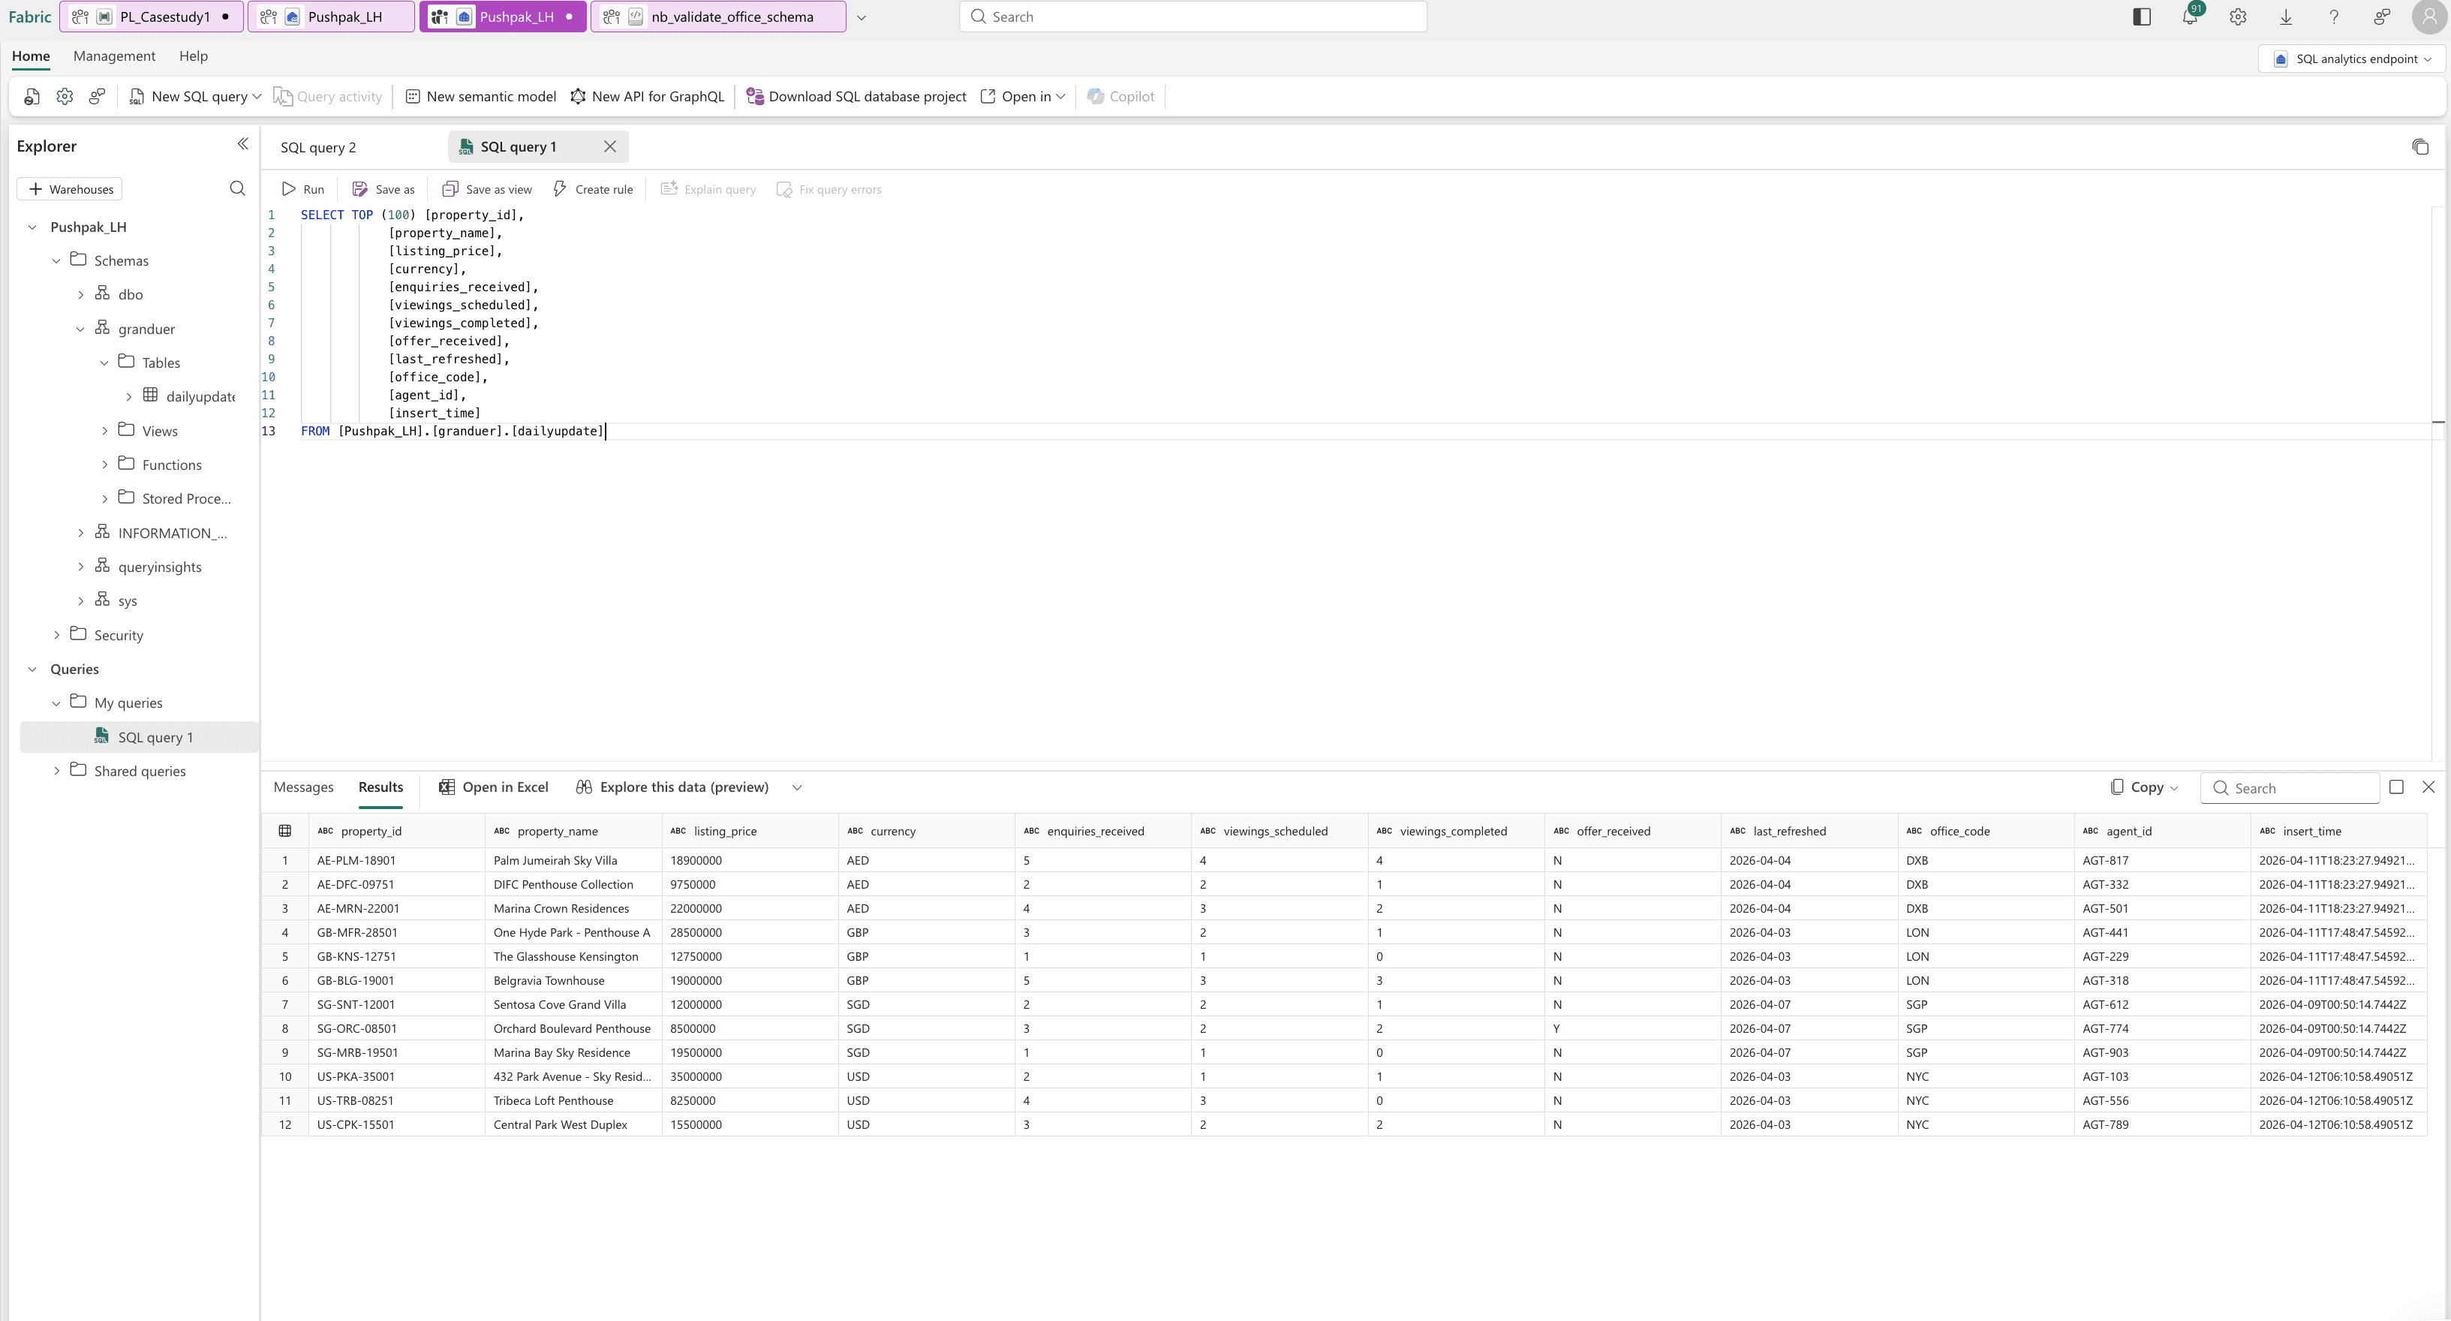Close the results pane with X
This screenshot has width=2451, height=1321.
[2428, 787]
